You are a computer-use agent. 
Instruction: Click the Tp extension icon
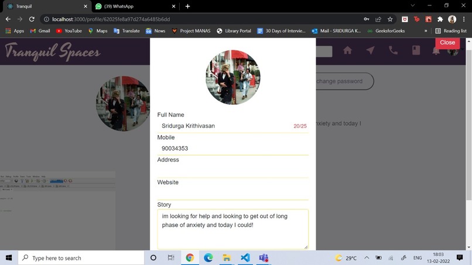tap(416, 19)
